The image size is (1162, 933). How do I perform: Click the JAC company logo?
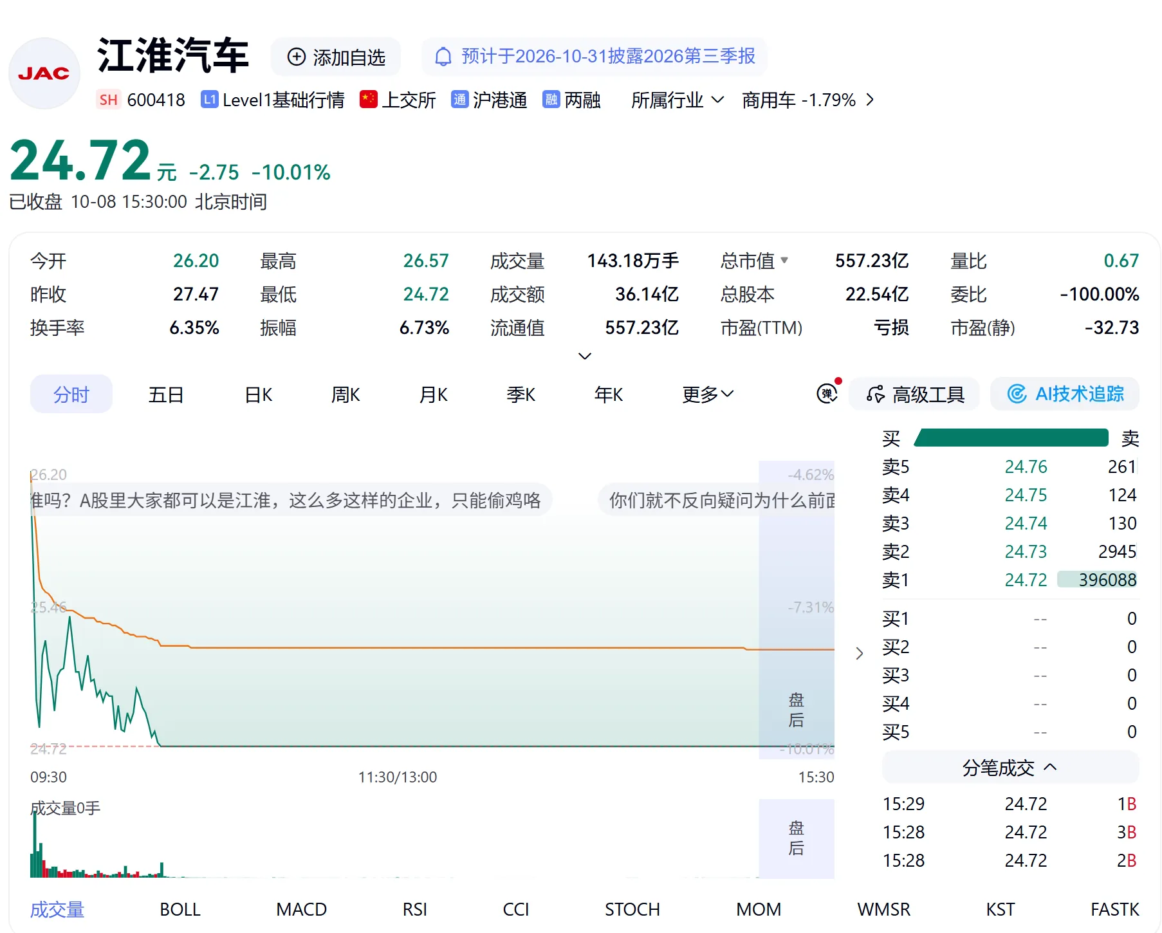44,73
